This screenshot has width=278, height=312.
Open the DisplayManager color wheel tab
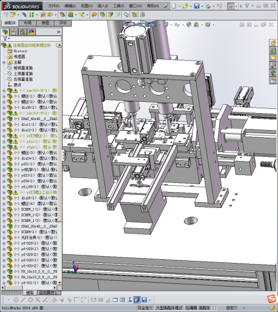coord(32,32)
